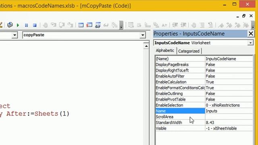Screen dimensions: 258x145
Task: Click the Complete Word icon
Action: (164, 25)
